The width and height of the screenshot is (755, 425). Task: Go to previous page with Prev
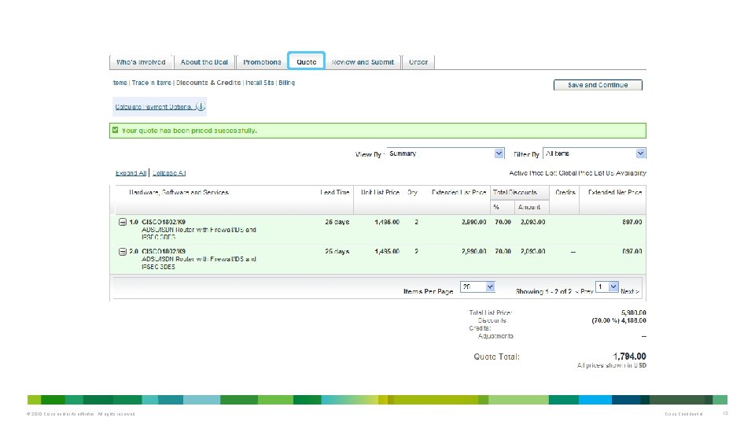(x=584, y=291)
